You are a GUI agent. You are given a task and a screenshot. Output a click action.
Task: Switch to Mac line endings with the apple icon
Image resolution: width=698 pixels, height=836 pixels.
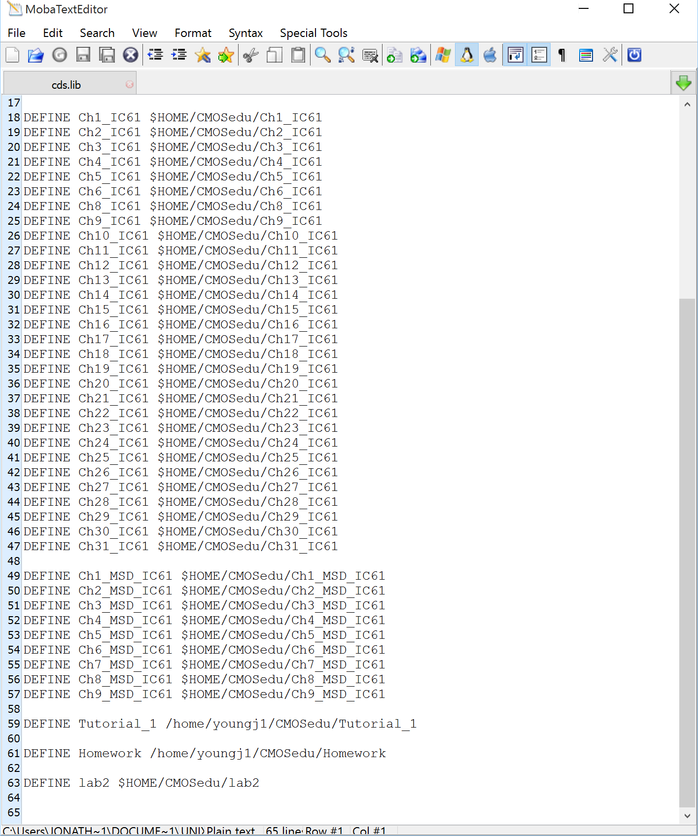click(490, 55)
